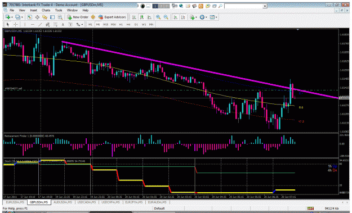Open the File menu
352x213 pixels.
(x=12, y=10)
